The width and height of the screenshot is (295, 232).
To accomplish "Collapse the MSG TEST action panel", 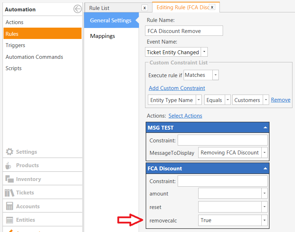I will (x=265, y=128).
